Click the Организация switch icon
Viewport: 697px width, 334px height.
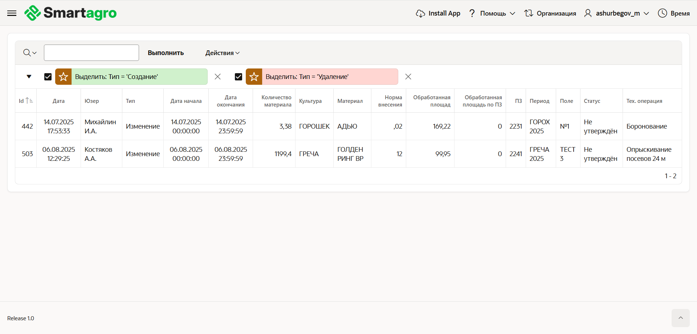tap(529, 13)
